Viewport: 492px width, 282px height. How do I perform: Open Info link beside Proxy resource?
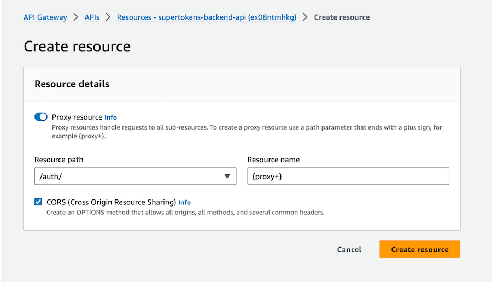point(110,117)
